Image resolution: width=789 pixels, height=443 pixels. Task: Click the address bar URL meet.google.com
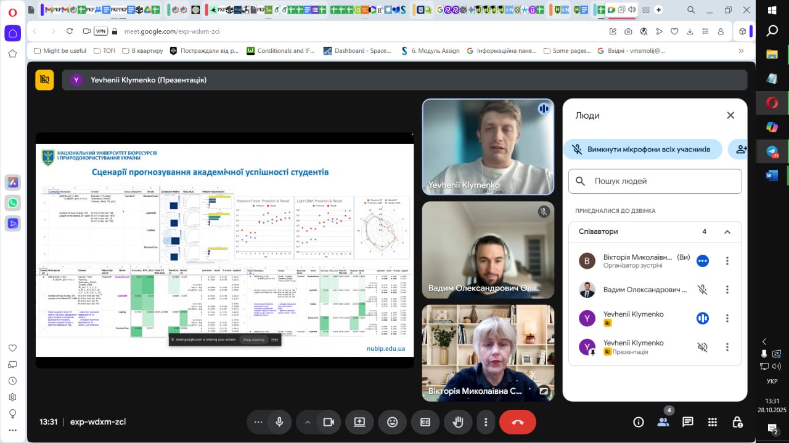(172, 31)
